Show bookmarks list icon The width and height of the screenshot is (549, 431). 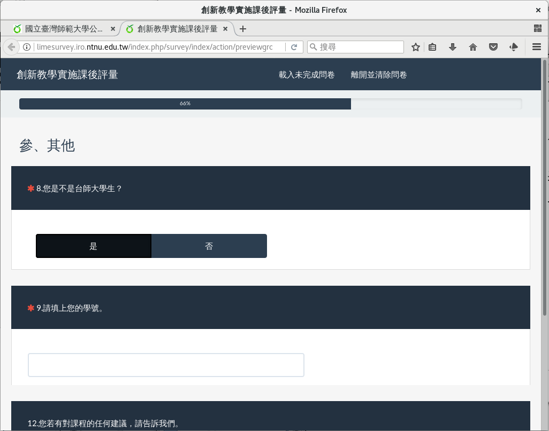point(432,47)
